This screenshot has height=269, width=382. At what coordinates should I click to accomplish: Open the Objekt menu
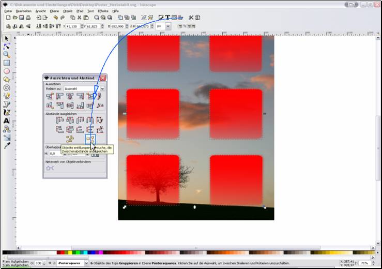67,10
